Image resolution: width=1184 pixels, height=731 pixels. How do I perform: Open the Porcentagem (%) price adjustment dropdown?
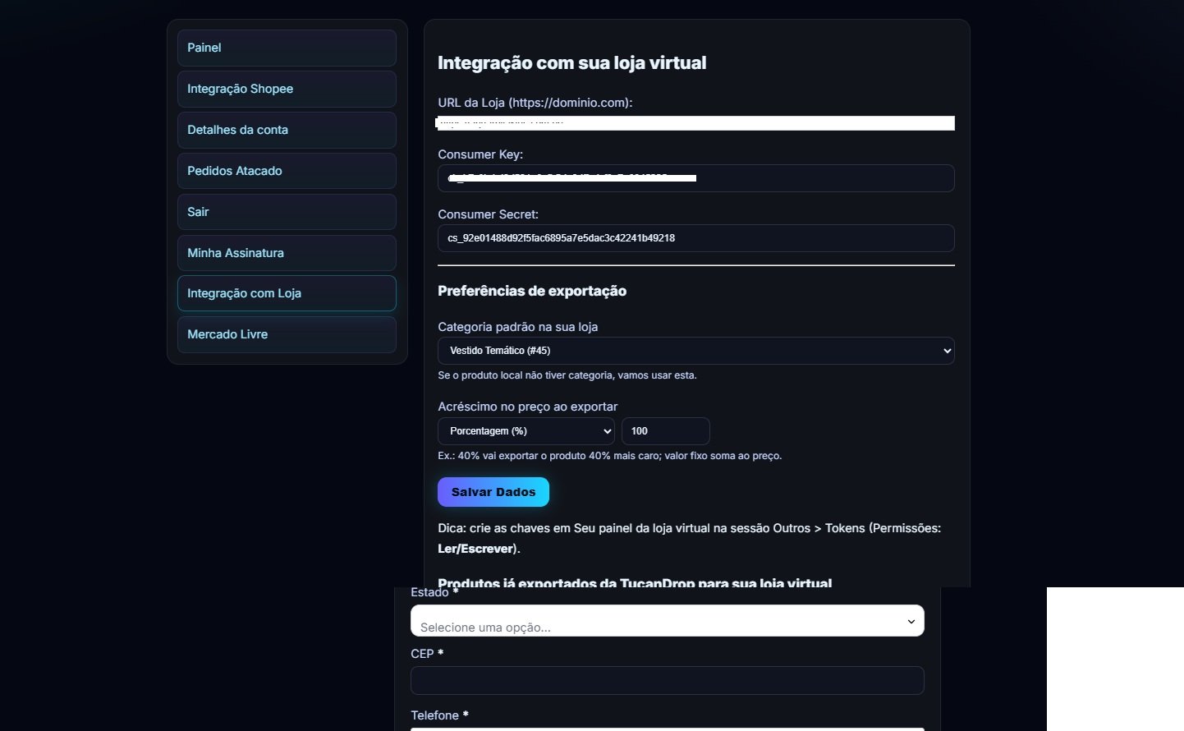click(x=525, y=431)
